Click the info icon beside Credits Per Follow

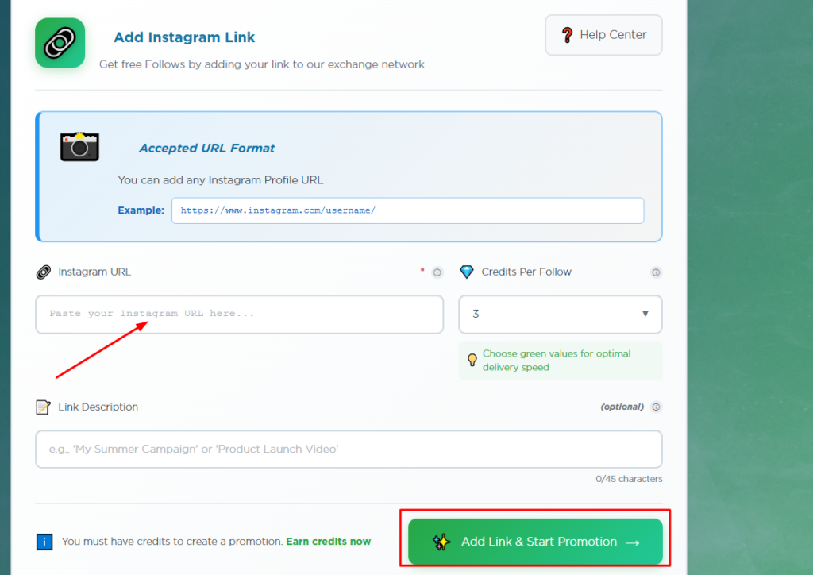click(656, 272)
